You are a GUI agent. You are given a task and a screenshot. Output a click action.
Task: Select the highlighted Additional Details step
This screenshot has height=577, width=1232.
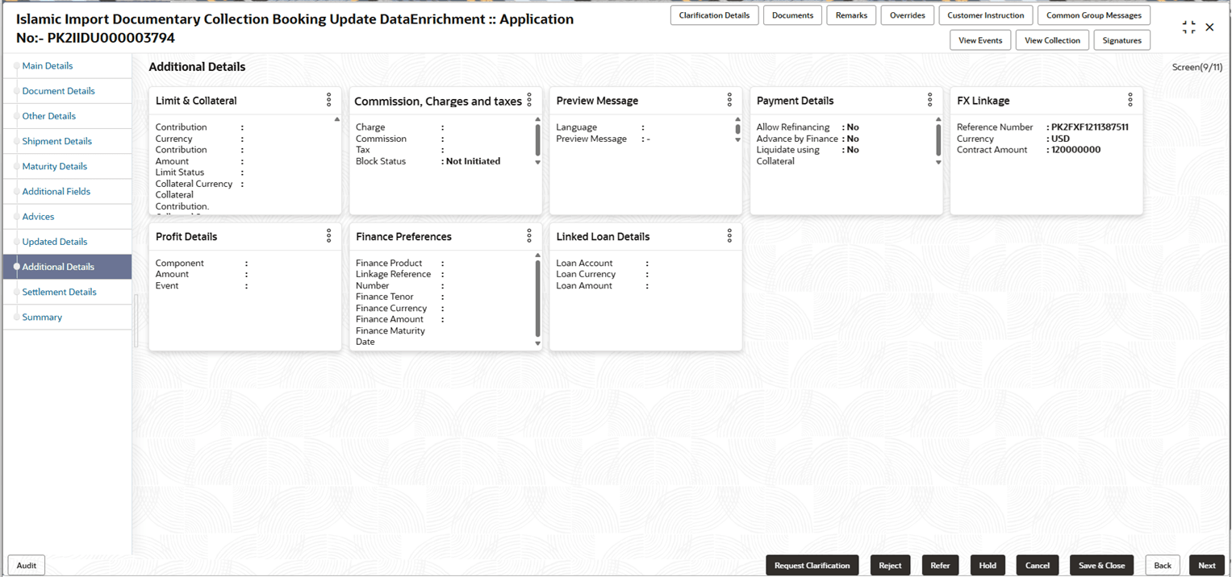[x=67, y=267]
